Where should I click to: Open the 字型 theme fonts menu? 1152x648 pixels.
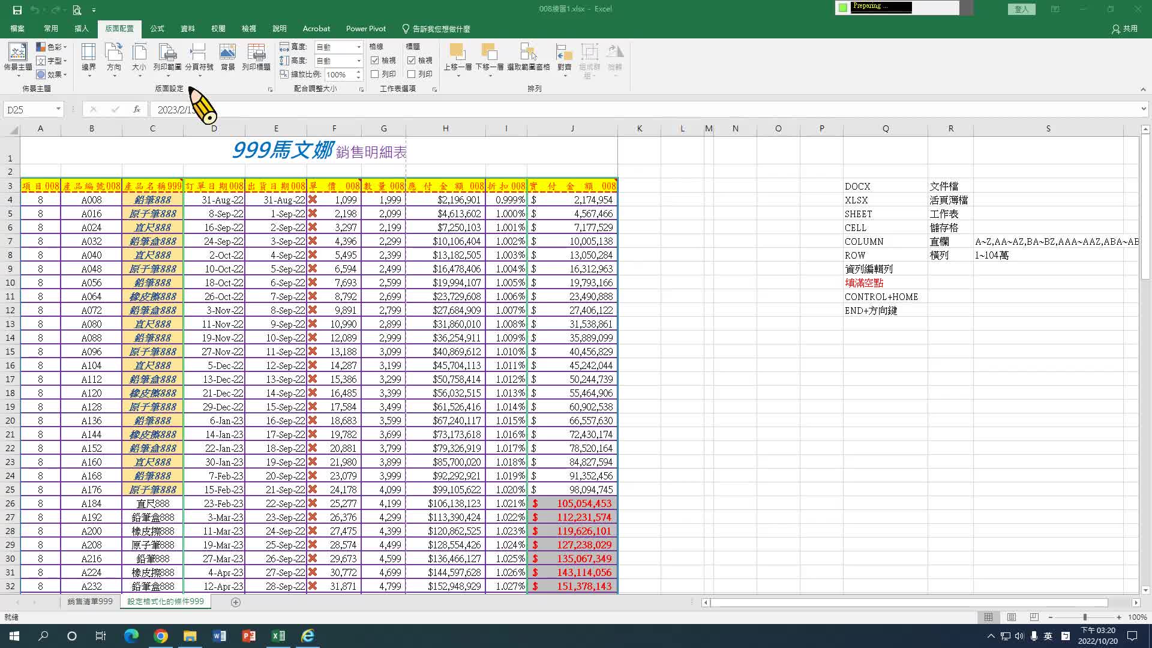tap(52, 61)
